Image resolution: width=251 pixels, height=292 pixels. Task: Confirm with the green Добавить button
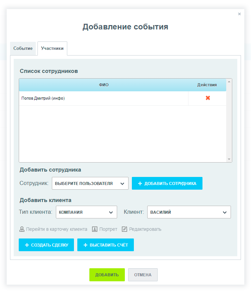tap(107, 275)
